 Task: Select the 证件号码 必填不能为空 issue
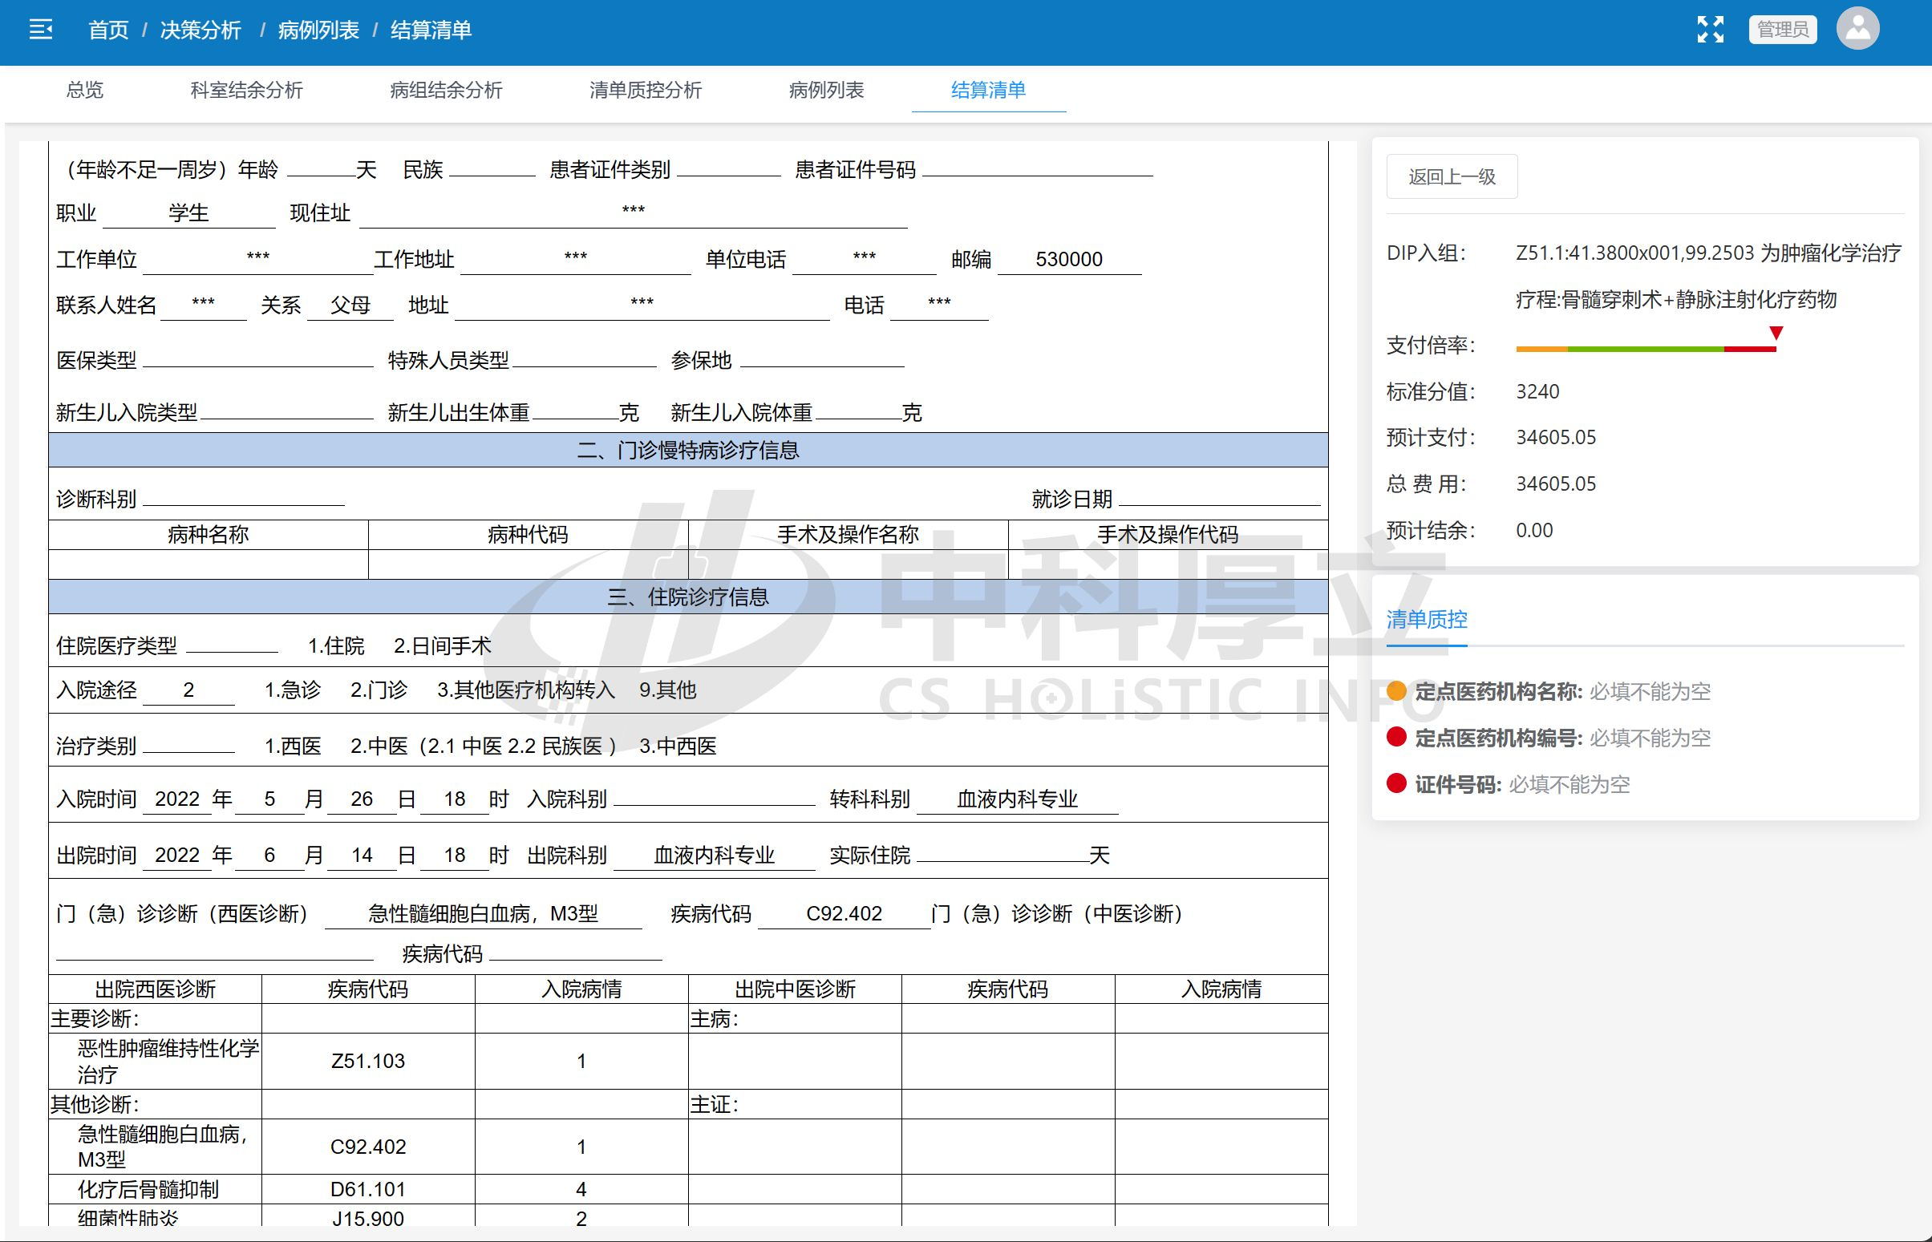(1522, 785)
